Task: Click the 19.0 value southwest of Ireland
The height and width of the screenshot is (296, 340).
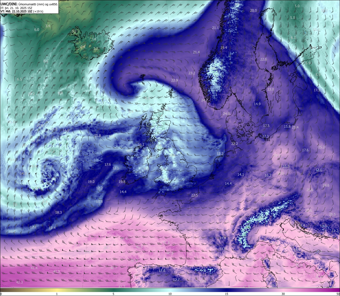Action: 91,182
